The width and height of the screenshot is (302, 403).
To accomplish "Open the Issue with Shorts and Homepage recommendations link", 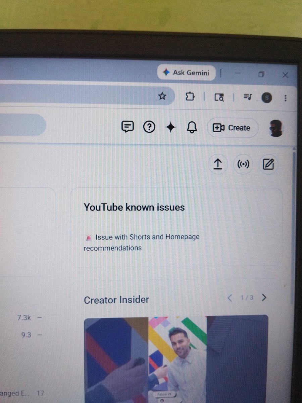I will [x=142, y=242].
